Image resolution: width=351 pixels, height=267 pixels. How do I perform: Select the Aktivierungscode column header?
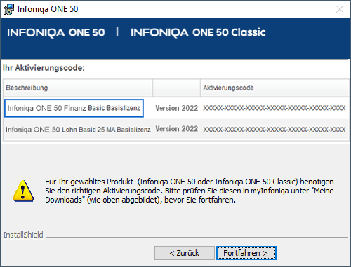coord(274,88)
